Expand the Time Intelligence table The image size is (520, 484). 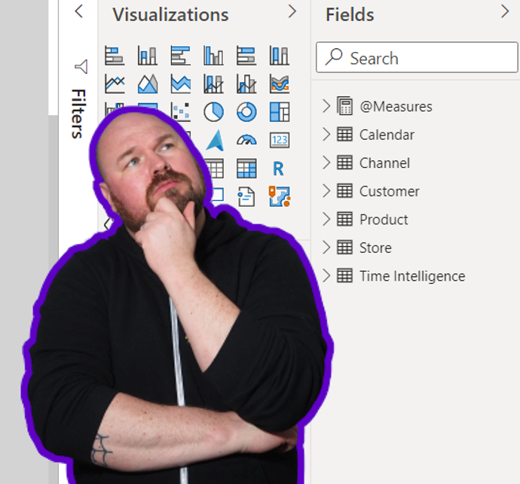[x=326, y=275]
